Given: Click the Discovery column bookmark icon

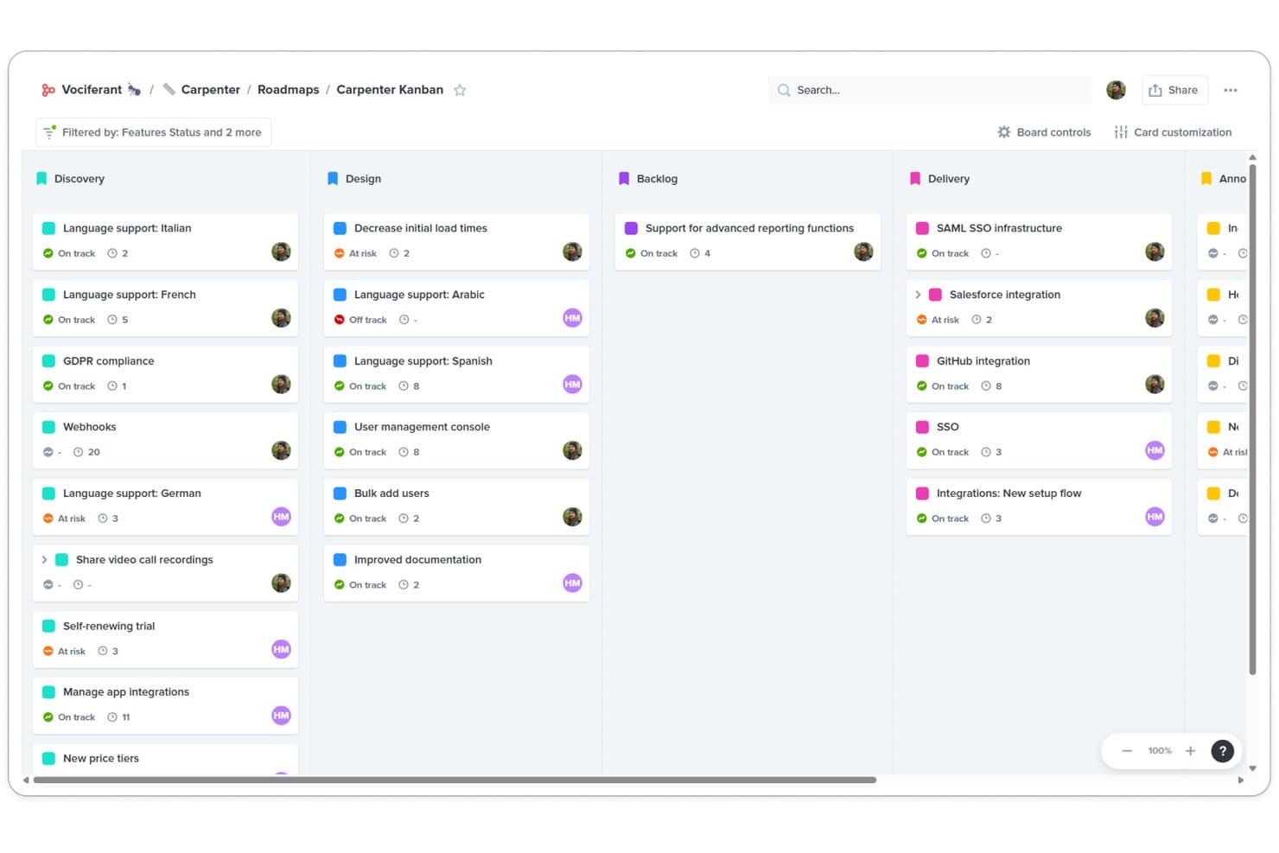Looking at the screenshot, I should pos(41,179).
